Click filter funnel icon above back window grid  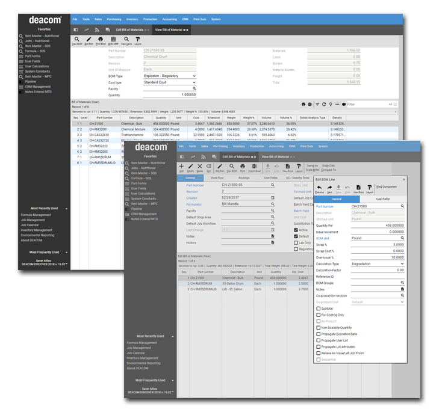317,105
